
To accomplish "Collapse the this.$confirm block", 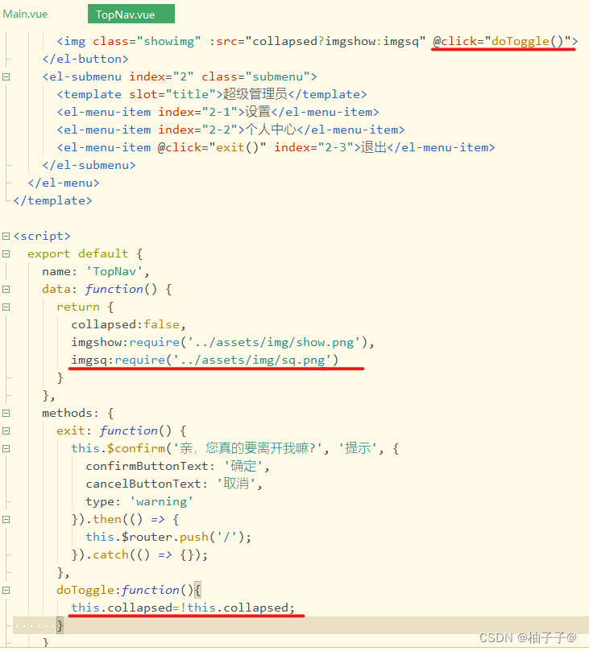I will tap(6, 448).
